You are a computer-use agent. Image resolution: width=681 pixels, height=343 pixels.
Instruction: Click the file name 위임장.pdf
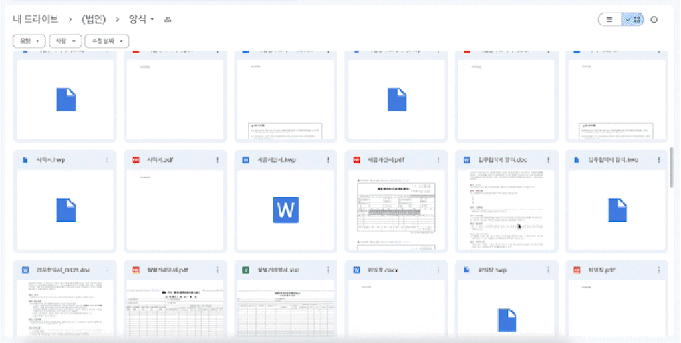pyautogui.click(x=601, y=270)
